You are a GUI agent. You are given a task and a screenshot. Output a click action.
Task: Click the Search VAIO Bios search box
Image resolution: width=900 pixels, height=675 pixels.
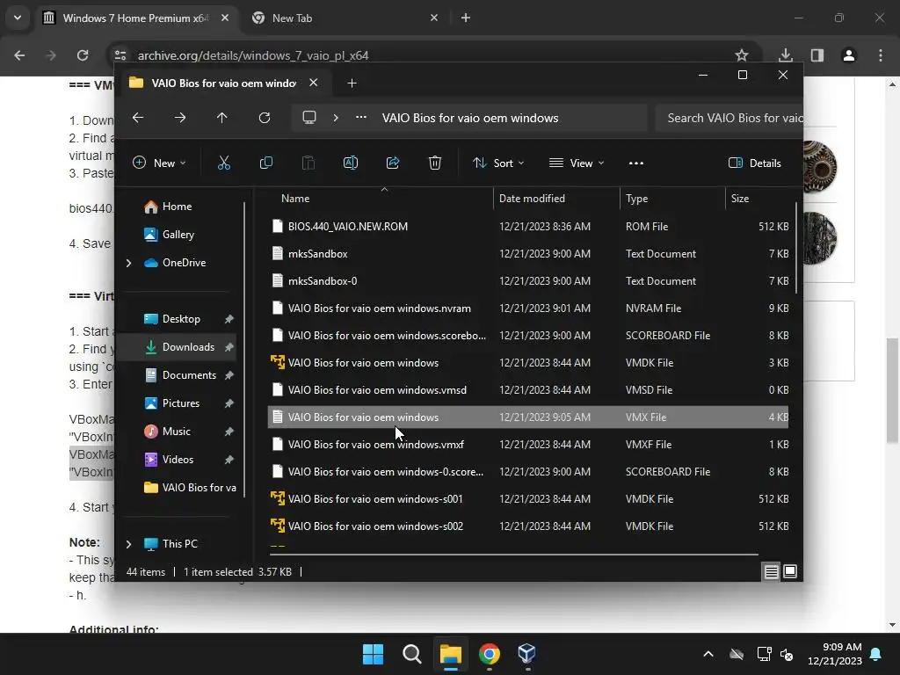click(x=729, y=118)
